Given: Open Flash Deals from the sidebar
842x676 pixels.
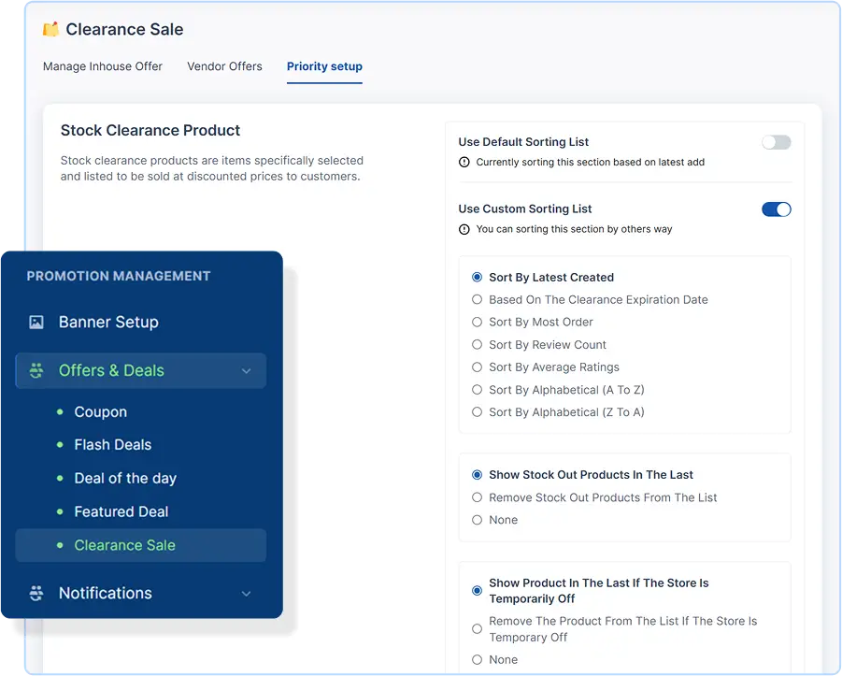Looking at the screenshot, I should coord(113,445).
